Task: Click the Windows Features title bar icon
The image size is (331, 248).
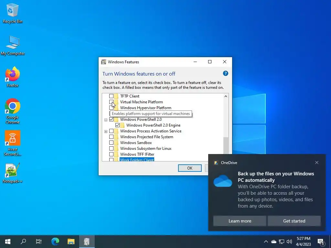Action: (x=104, y=62)
